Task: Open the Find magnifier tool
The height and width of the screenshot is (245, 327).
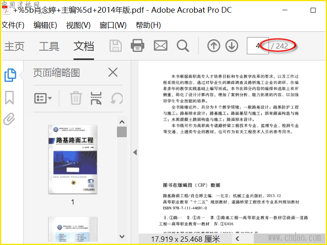Action: pos(183,46)
